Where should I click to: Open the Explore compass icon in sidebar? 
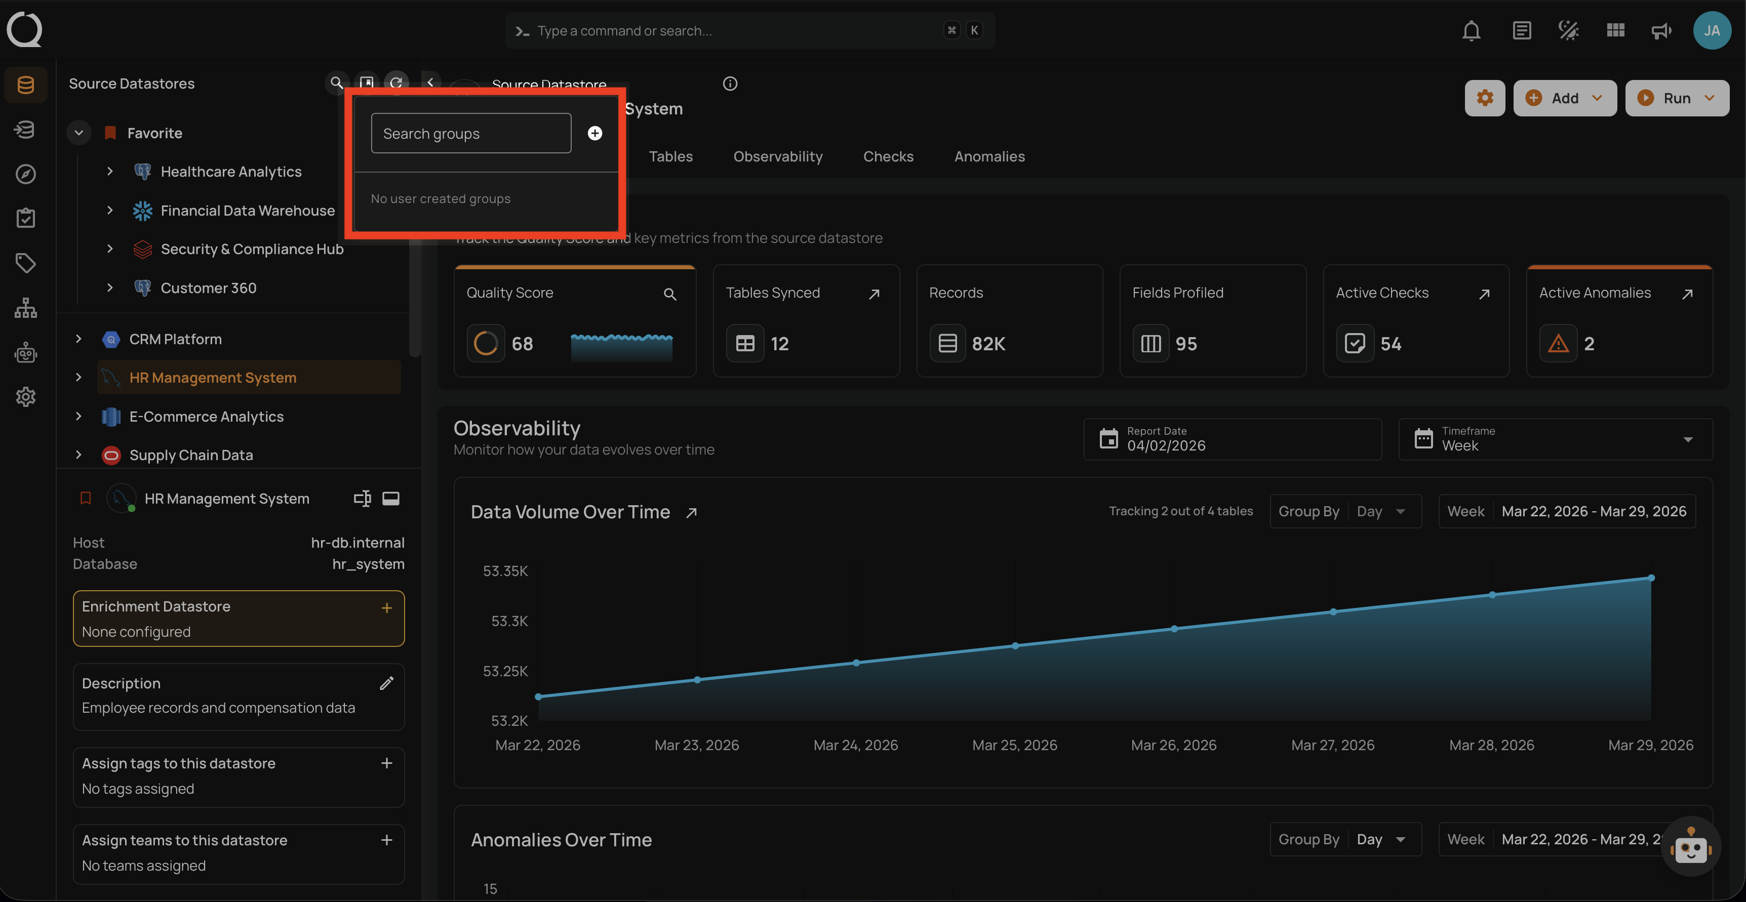[26, 174]
